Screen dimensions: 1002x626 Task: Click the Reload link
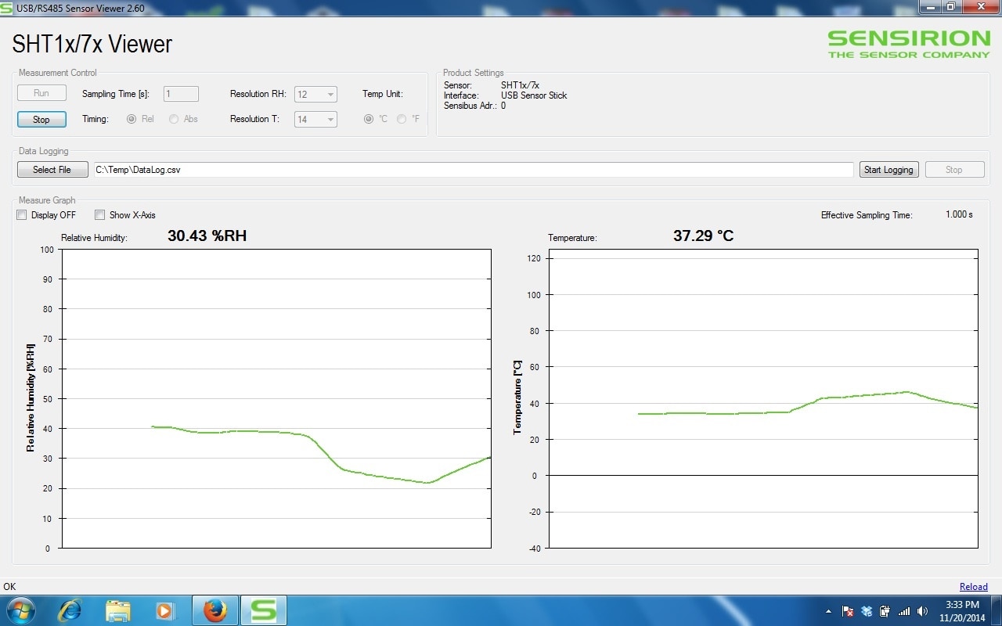point(973,587)
